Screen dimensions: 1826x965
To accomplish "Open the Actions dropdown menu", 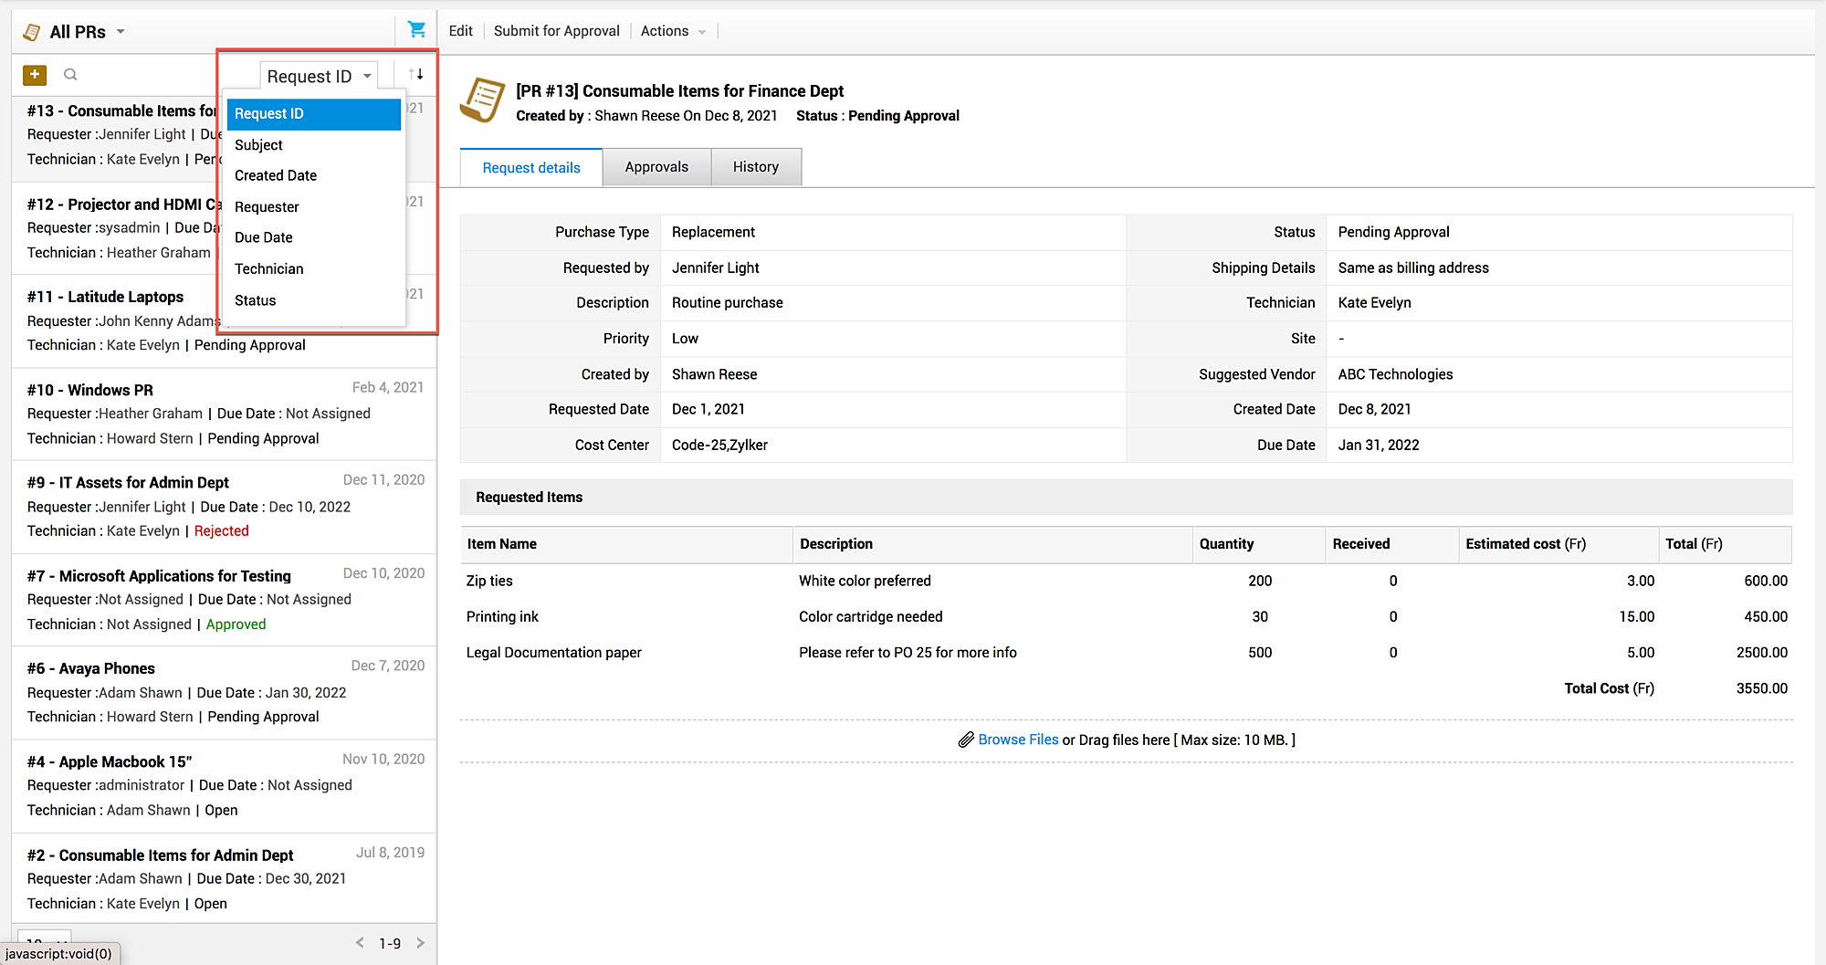I will pyautogui.click(x=673, y=31).
